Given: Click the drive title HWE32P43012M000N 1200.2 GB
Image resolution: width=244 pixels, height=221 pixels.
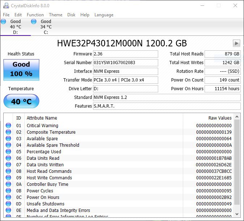Looking at the screenshot, I should [122, 43].
